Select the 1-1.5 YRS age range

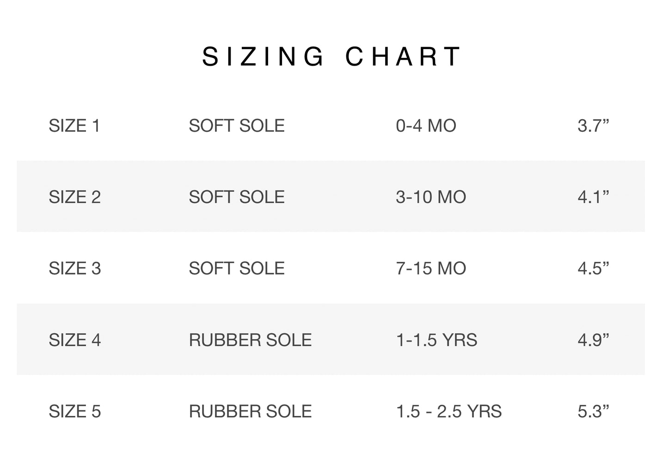click(x=436, y=340)
